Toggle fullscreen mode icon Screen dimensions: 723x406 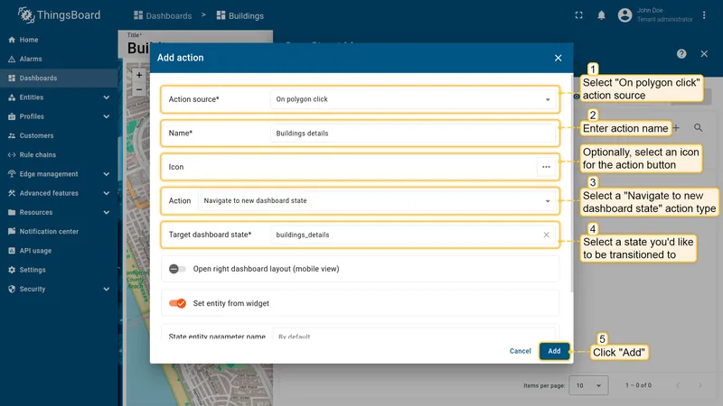(x=578, y=15)
